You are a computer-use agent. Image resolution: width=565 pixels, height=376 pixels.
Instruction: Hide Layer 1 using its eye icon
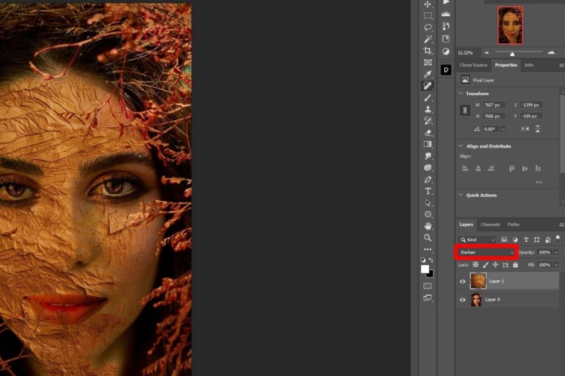pos(463,281)
